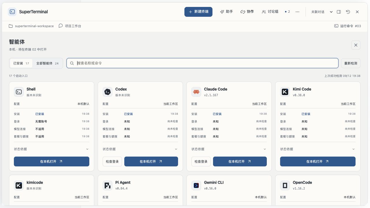
Task: Click 检查登录 on the Codex card
Action: (112, 161)
